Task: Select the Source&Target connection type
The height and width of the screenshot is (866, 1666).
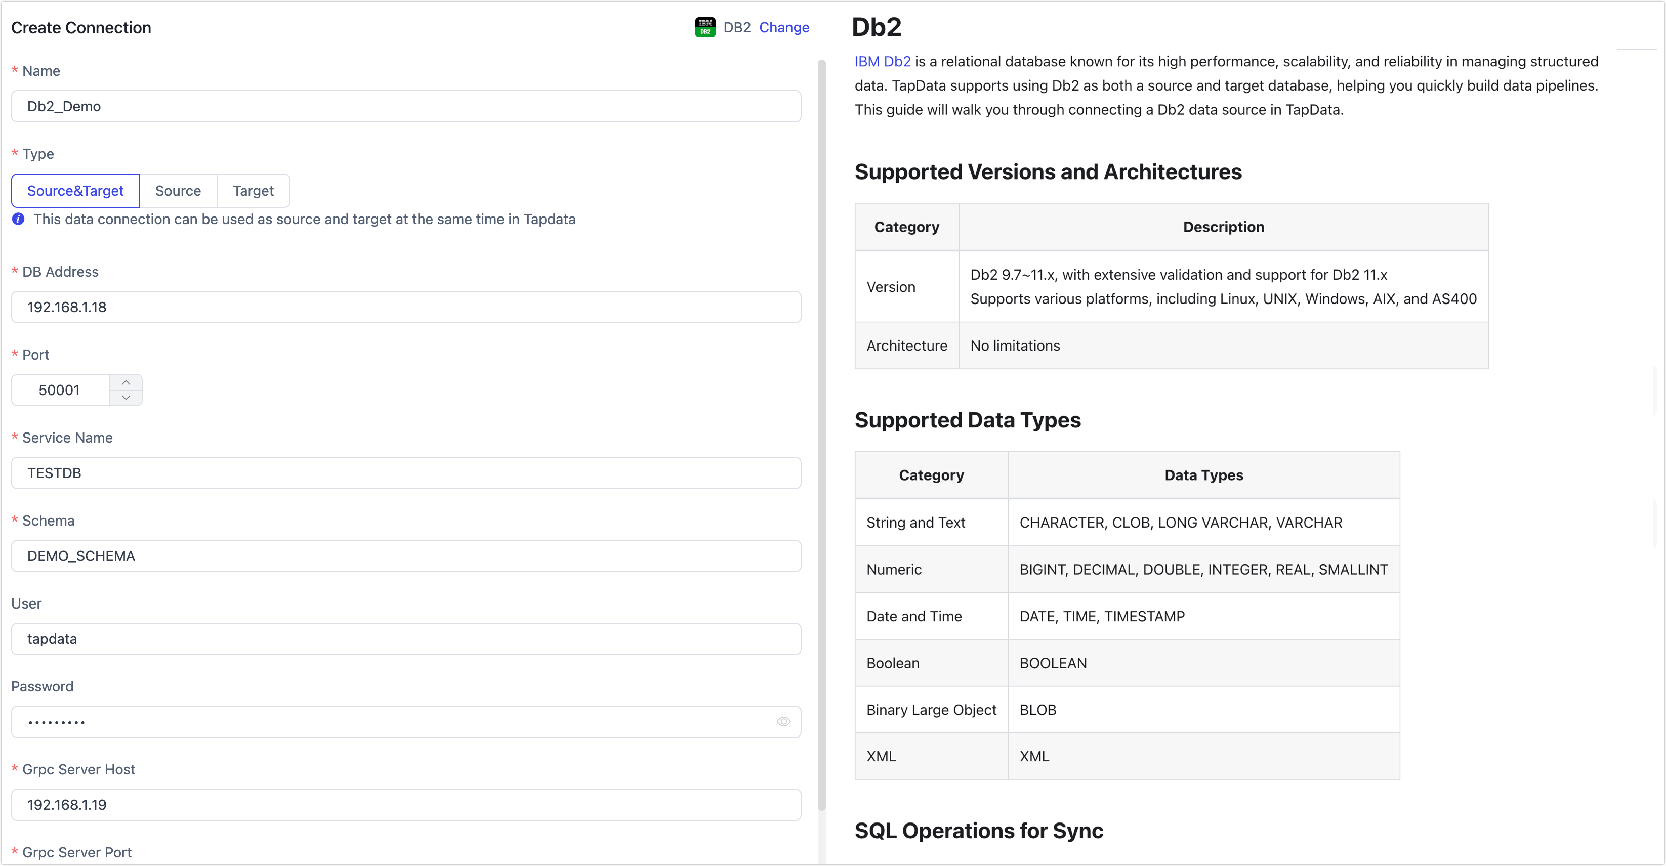Action: coord(75,191)
